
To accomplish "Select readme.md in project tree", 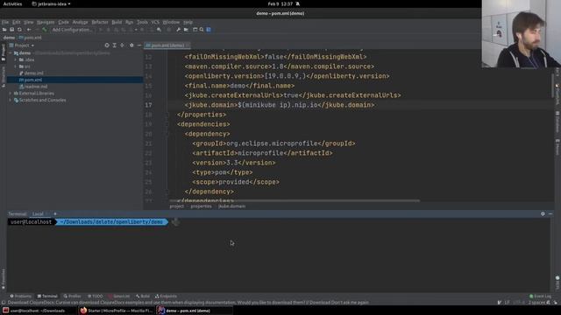I will (x=33, y=87).
